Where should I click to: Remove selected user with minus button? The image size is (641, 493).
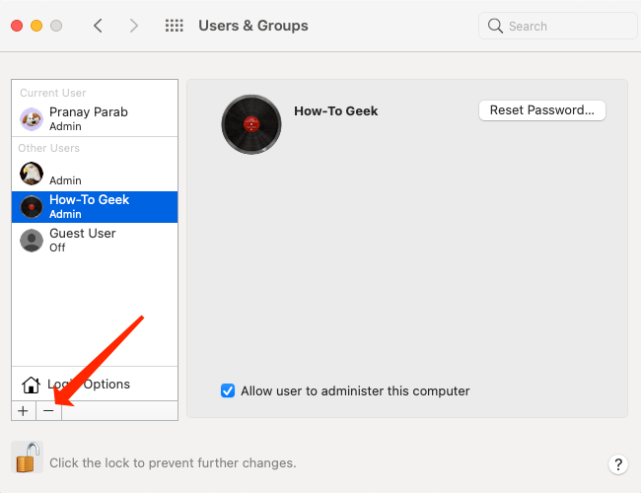[x=48, y=411]
